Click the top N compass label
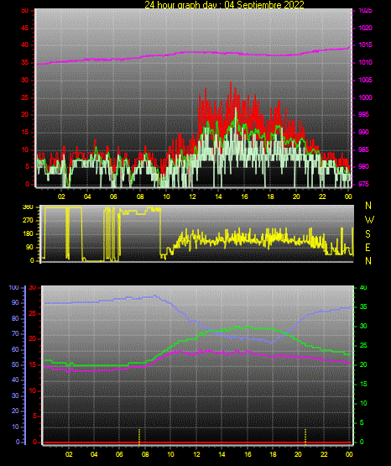This screenshot has height=466, width=391. click(368, 206)
